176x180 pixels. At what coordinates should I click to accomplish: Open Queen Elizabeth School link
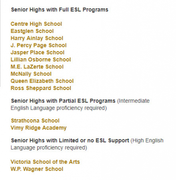coord(42,81)
